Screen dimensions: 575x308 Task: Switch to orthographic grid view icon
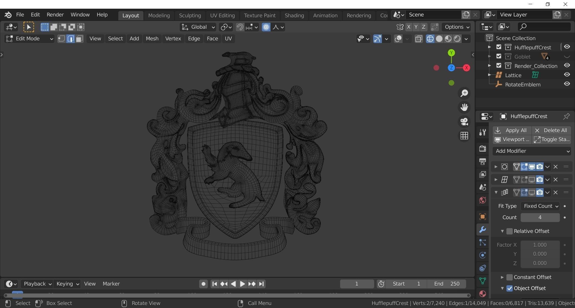464,136
